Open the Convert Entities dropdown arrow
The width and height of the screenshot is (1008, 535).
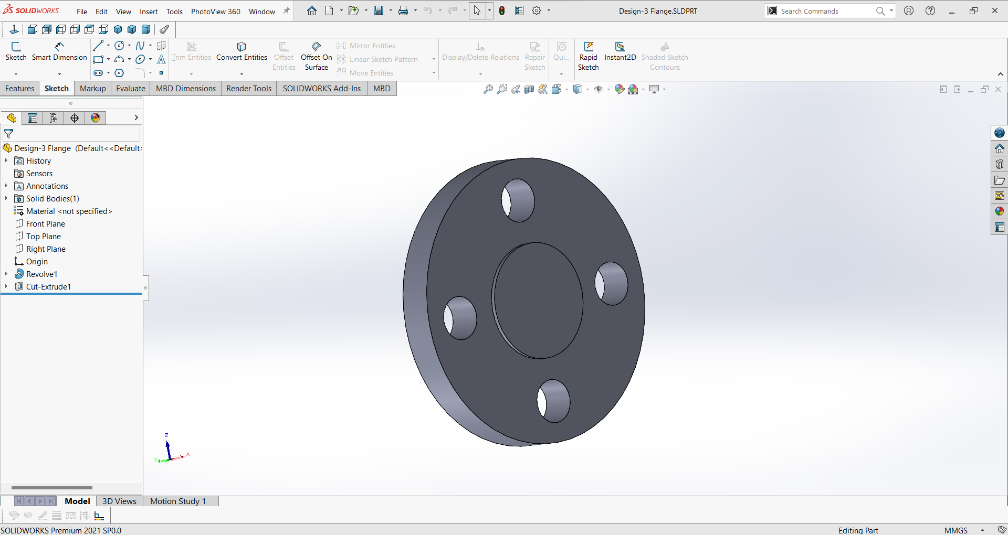coord(241,74)
